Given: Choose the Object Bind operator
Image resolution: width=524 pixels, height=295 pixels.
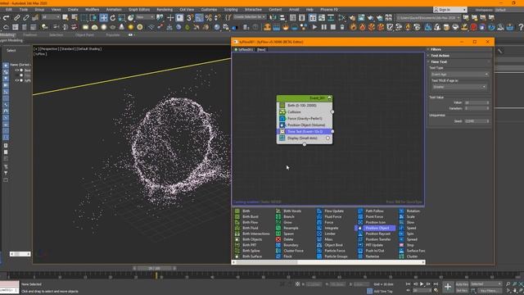Looking at the screenshot, I should tap(333, 245).
